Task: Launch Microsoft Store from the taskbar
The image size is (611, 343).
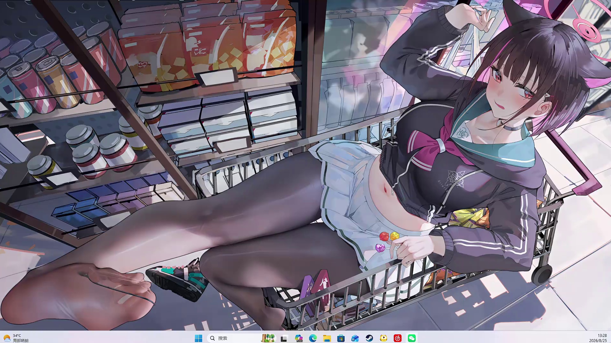Action: 341,338
